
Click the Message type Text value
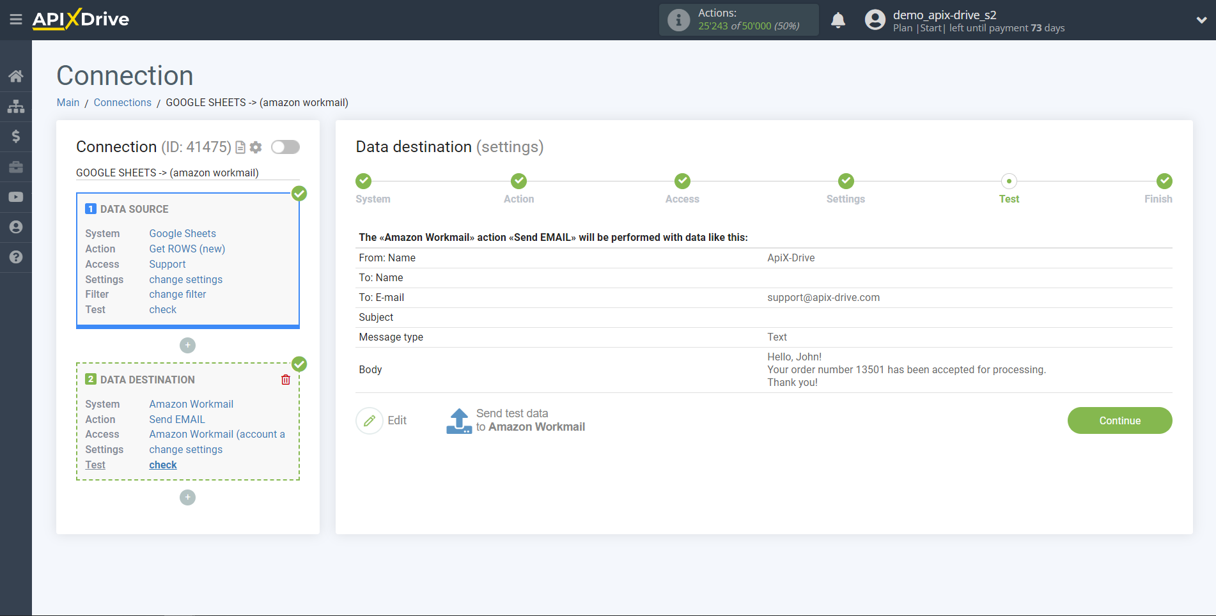tap(777, 337)
